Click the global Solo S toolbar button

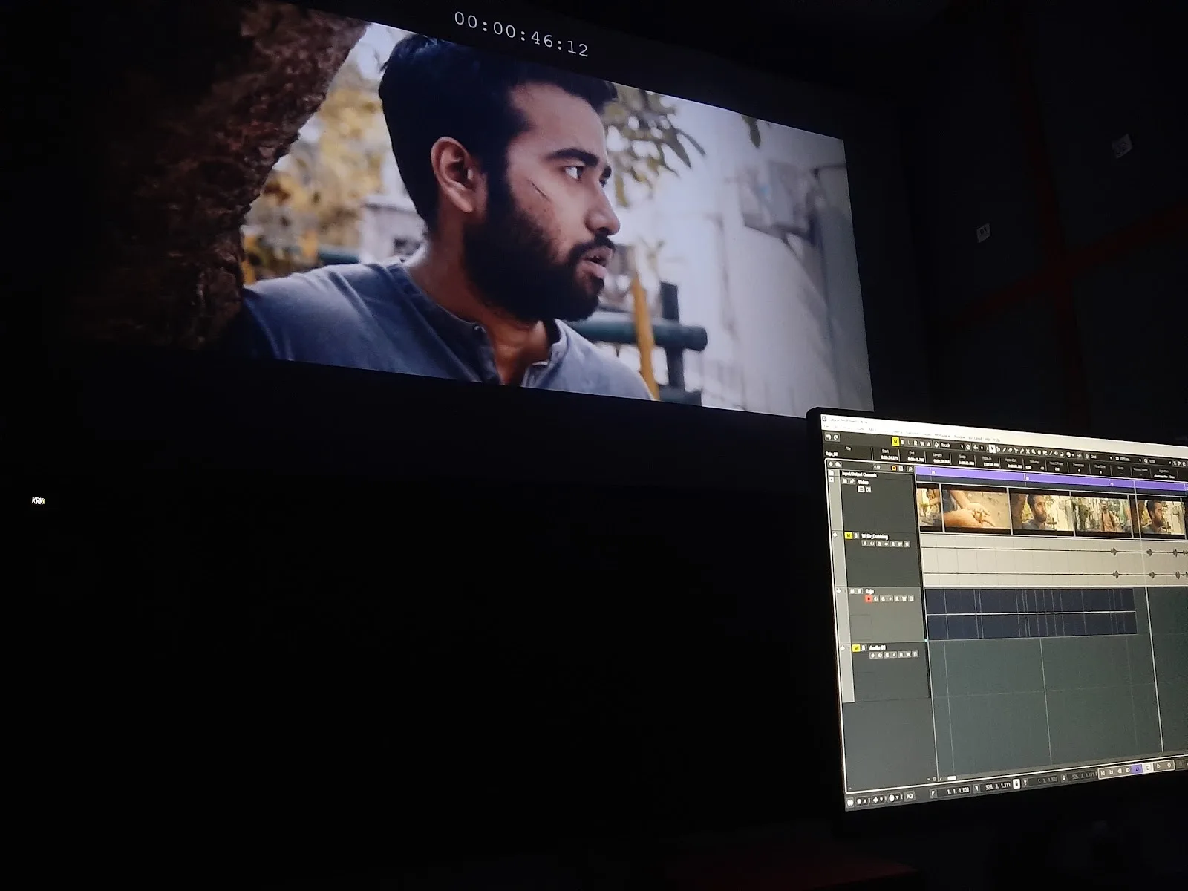pyautogui.click(x=903, y=442)
